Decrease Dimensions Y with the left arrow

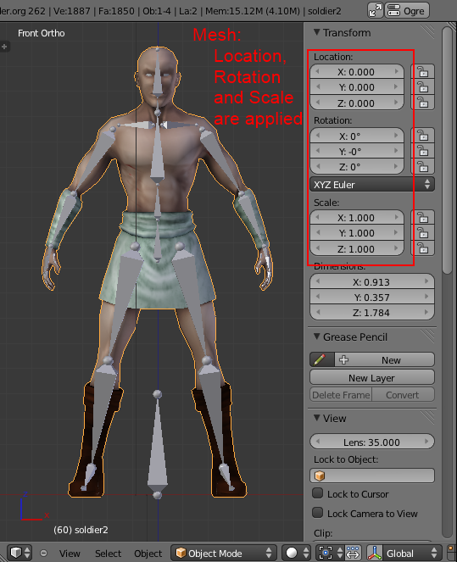pyautogui.click(x=318, y=297)
